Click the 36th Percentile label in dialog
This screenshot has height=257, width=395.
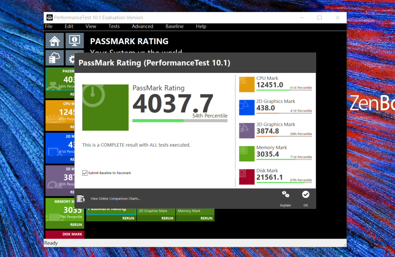pos(301,134)
